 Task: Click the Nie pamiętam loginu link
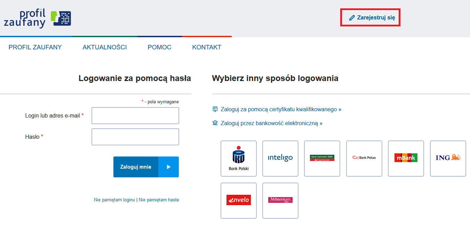(x=114, y=200)
